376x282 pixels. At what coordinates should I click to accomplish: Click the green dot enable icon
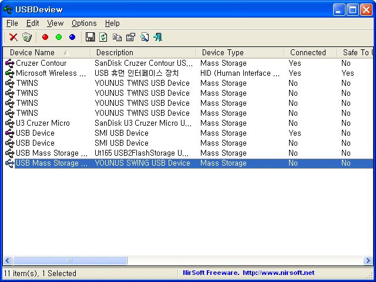point(59,37)
